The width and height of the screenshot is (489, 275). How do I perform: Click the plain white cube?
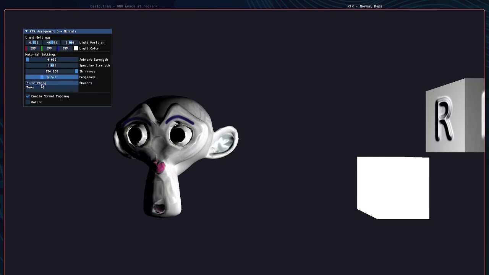393,188
